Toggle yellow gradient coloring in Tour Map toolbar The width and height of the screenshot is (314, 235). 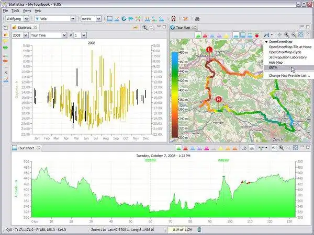pos(226,36)
